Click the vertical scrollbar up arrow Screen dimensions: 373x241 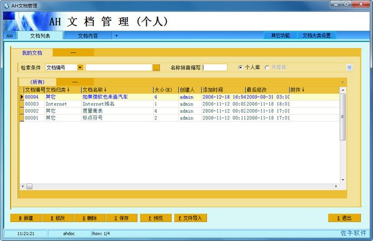pos(343,90)
